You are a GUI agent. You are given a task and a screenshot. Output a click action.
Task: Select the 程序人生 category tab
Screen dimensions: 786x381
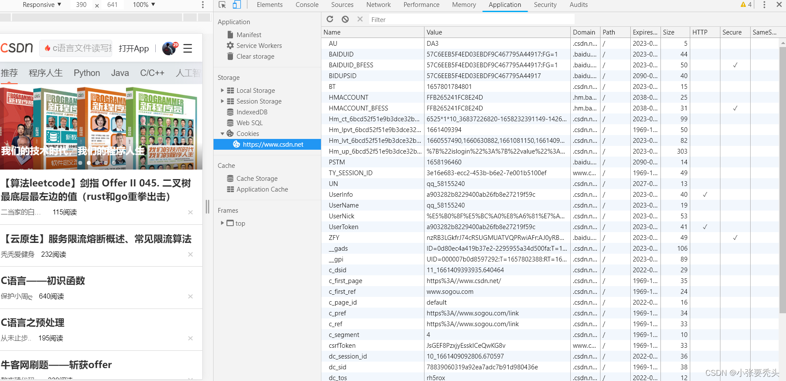pyautogui.click(x=46, y=73)
